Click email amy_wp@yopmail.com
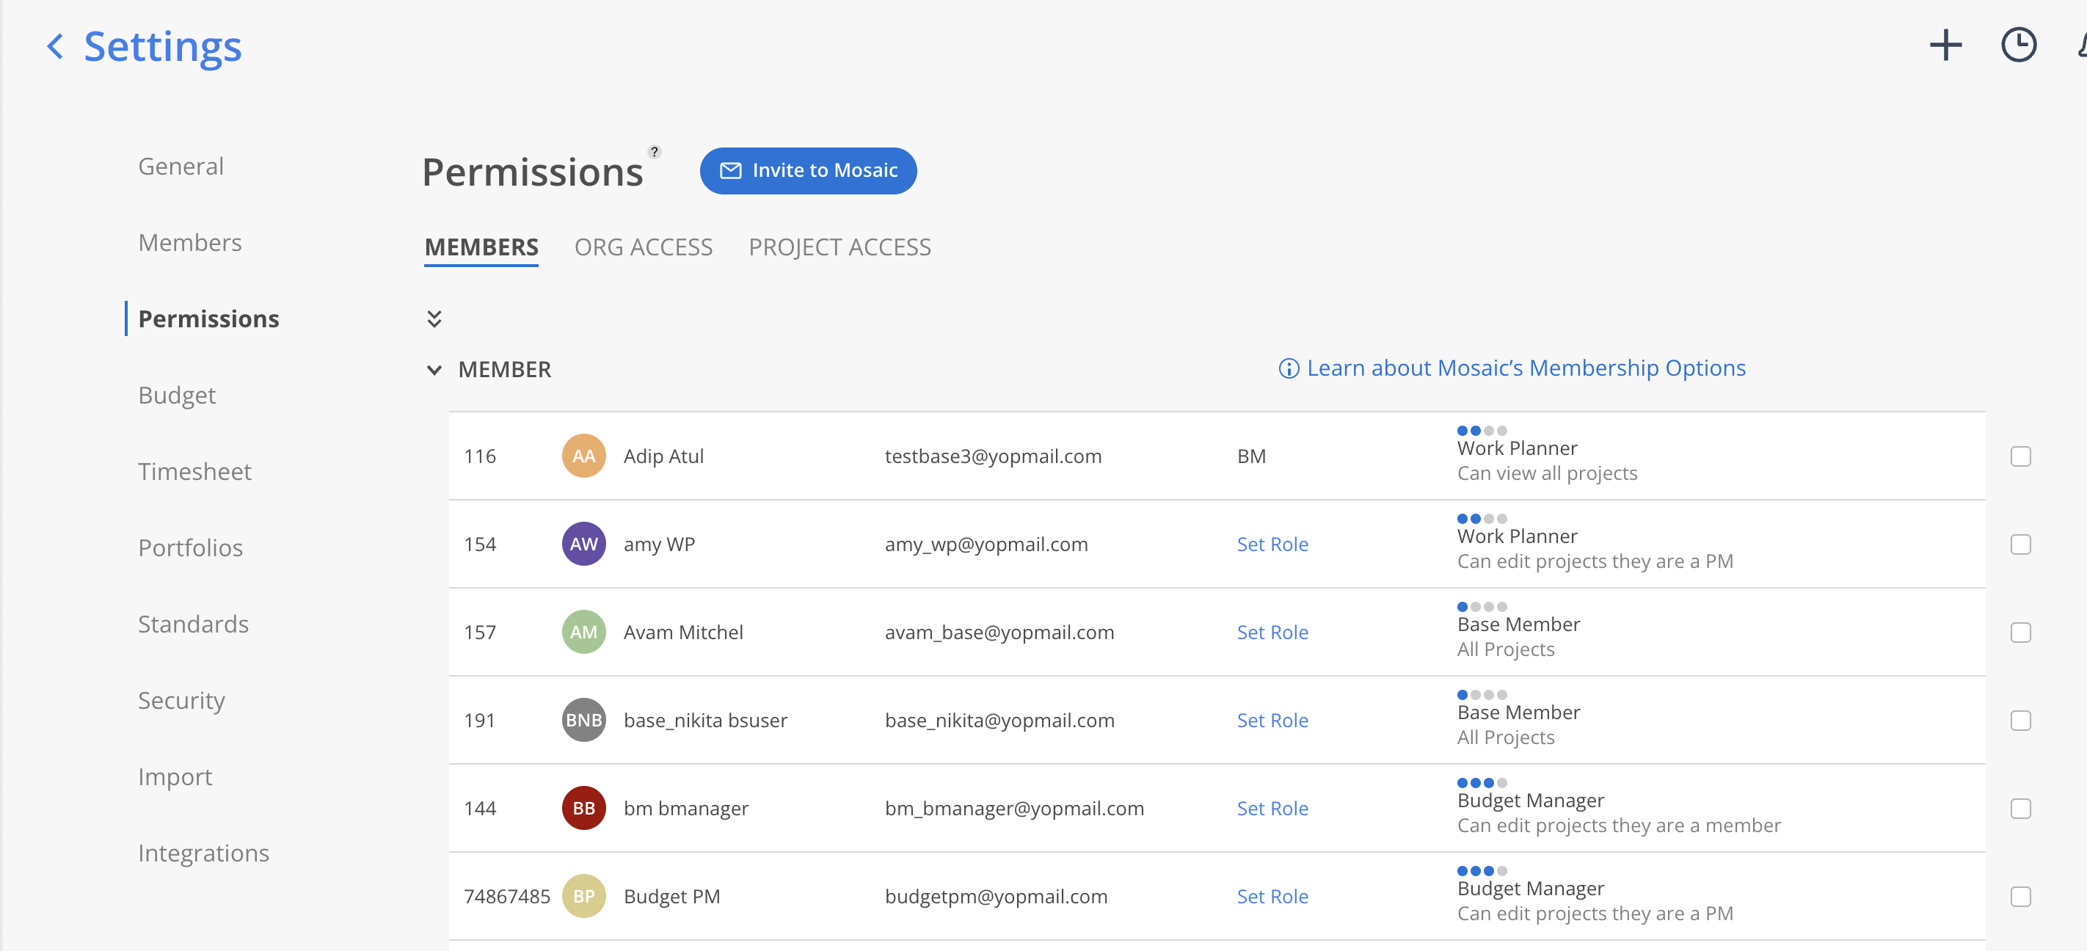This screenshot has height=951, width=2087. coord(986,544)
